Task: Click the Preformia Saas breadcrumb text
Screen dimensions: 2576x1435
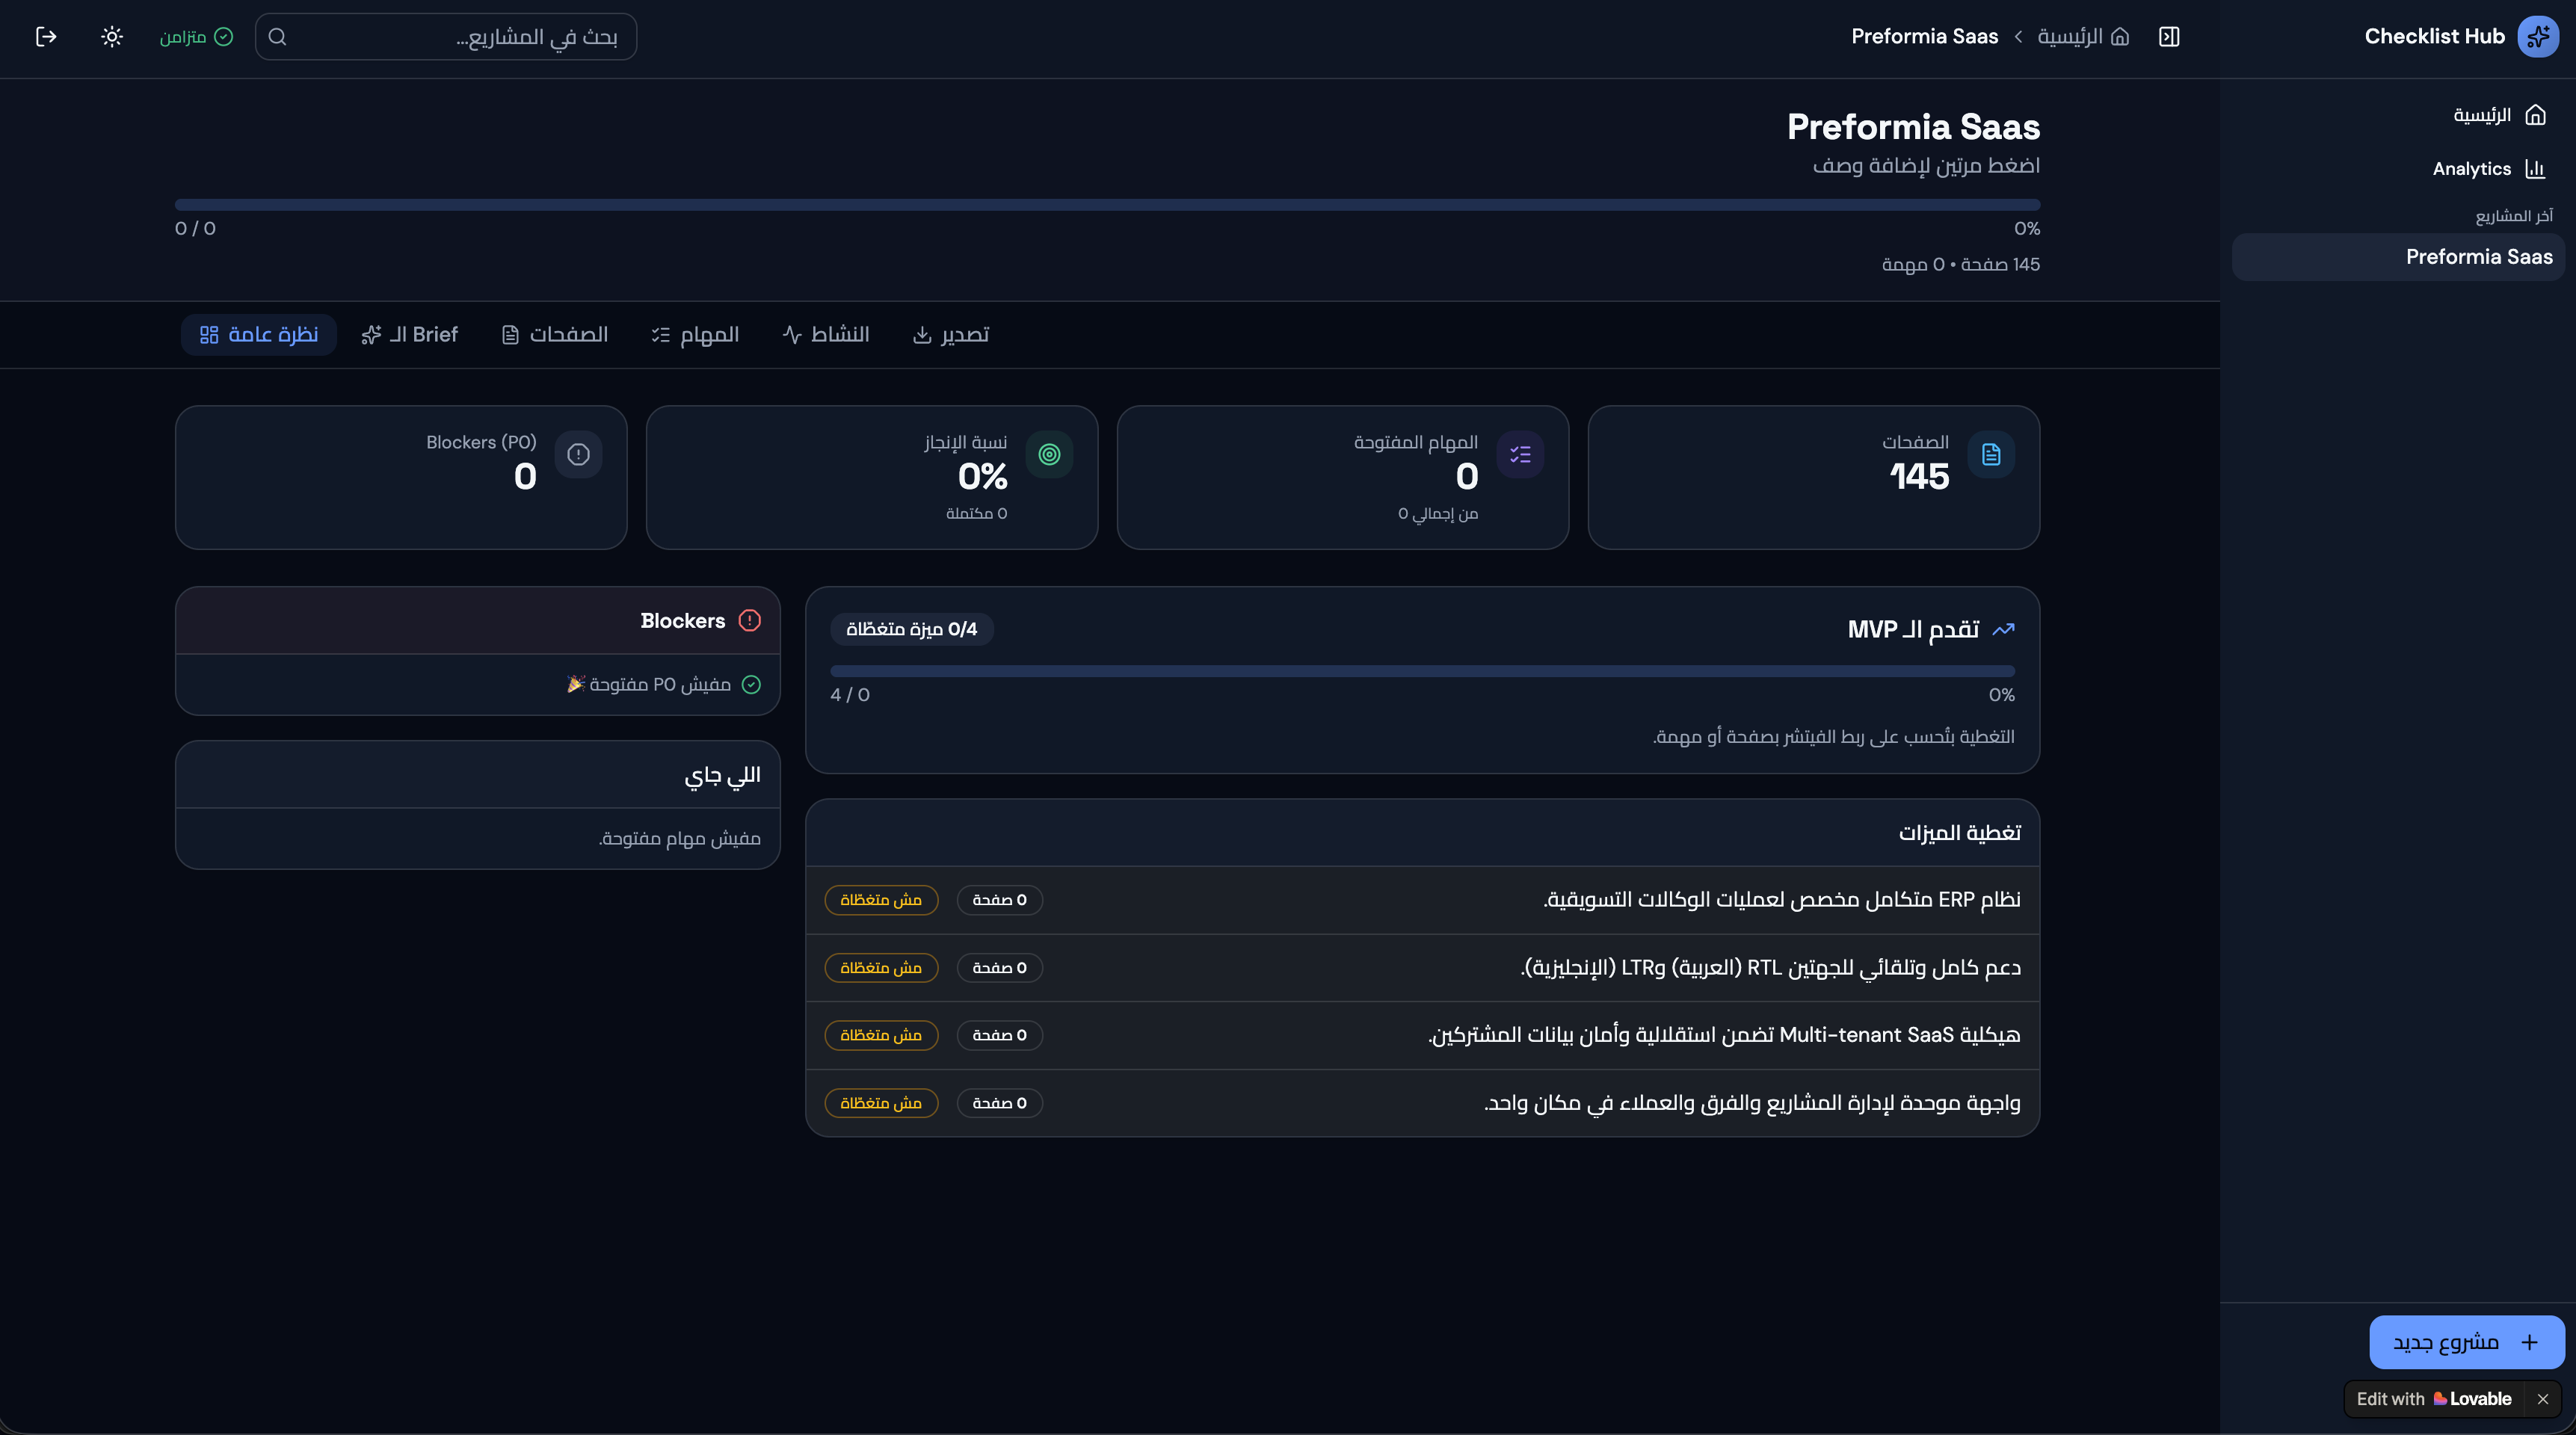Action: click(x=1924, y=37)
